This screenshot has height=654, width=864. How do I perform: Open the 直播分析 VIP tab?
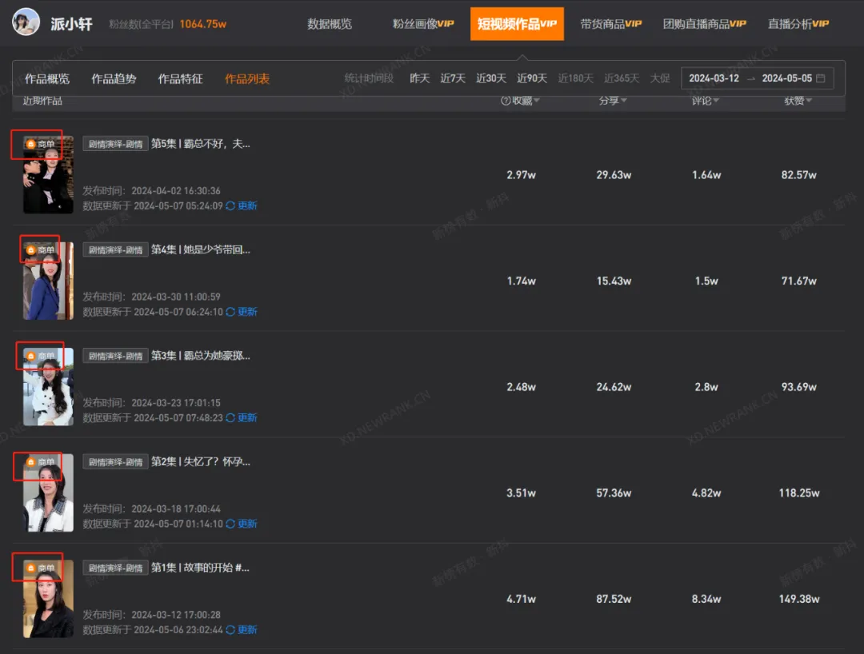[798, 24]
